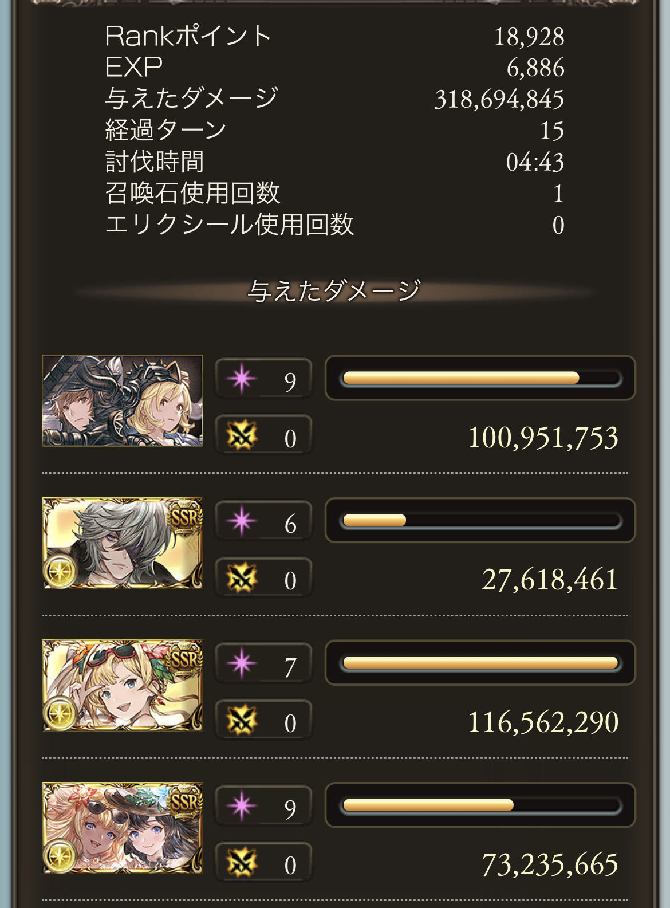
Task: Click the crossed swords icon in the 116,562,290 row
Action: pyautogui.click(x=241, y=721)
